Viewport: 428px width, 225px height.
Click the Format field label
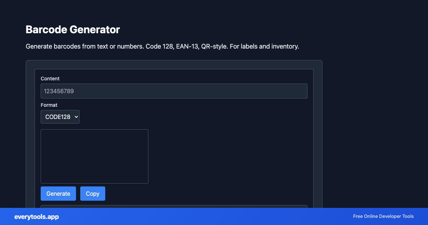[49, 105]
